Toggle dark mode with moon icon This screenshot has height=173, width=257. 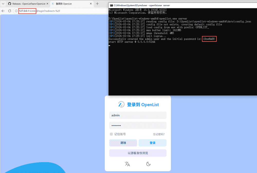tap(148, 164)
